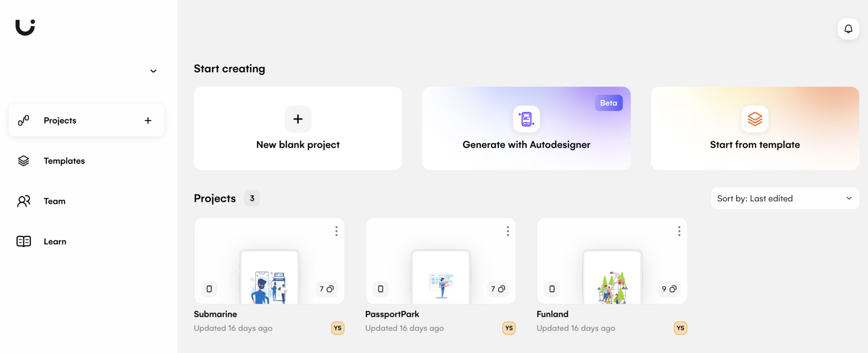Open the three-dot menu on the Funland project
868x353 pixels.
[x=679, y=231]
